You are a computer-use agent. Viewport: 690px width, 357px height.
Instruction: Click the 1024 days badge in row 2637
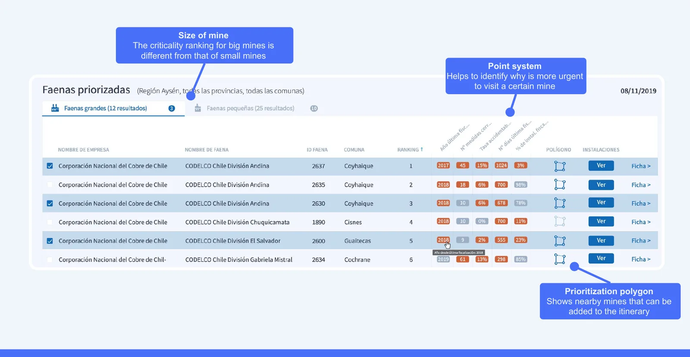coord(501,166)
